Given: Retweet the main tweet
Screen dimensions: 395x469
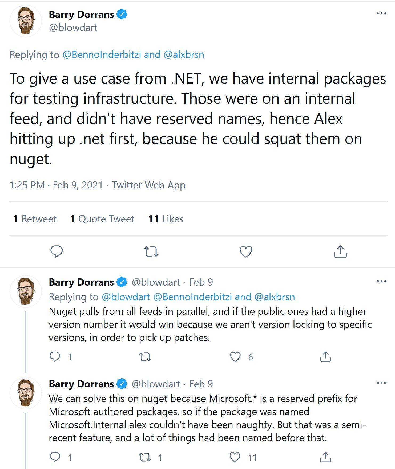Looking at the screenshot, I should 151,250.
